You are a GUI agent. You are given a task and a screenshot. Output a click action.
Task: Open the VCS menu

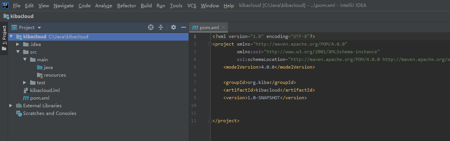coord(192,5)
